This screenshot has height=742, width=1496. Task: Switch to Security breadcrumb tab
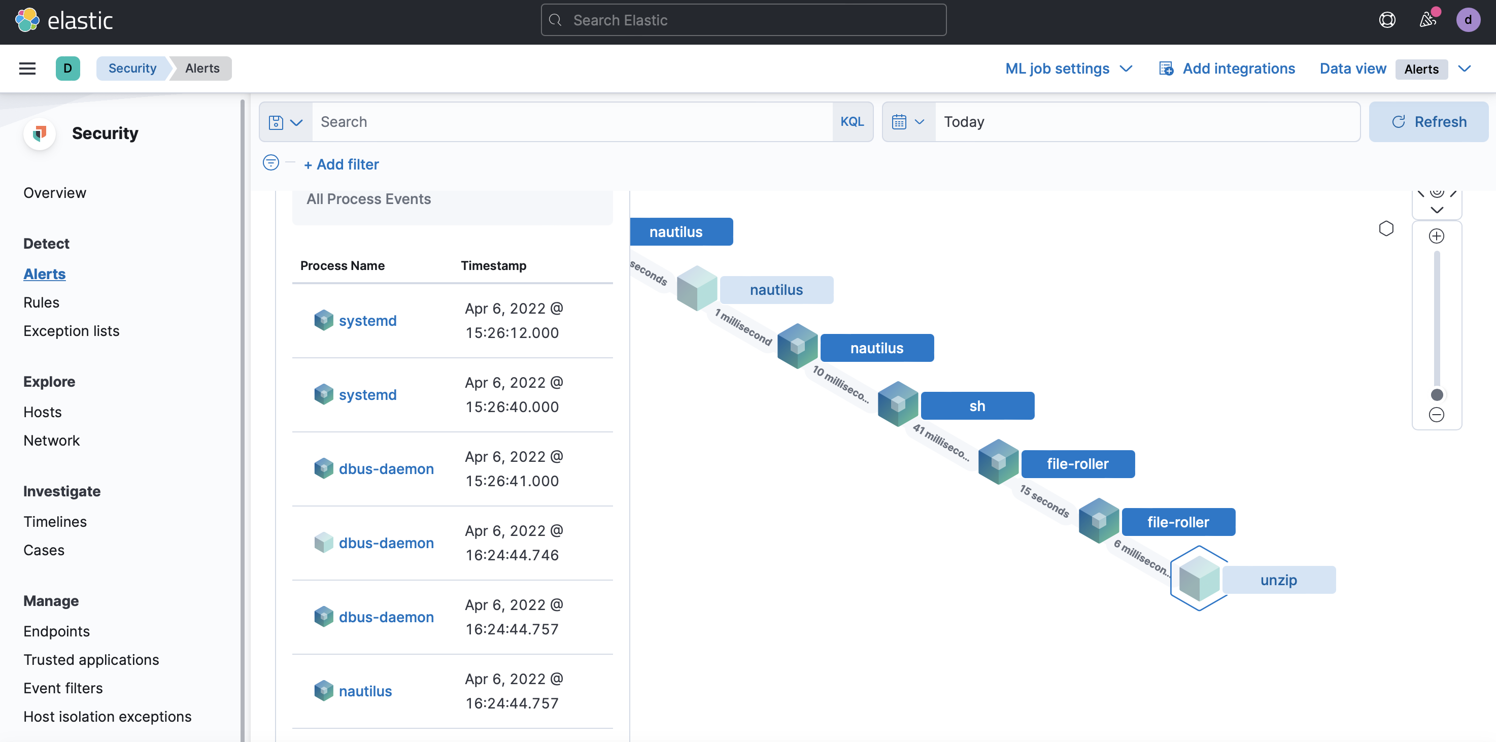point(132,68)
